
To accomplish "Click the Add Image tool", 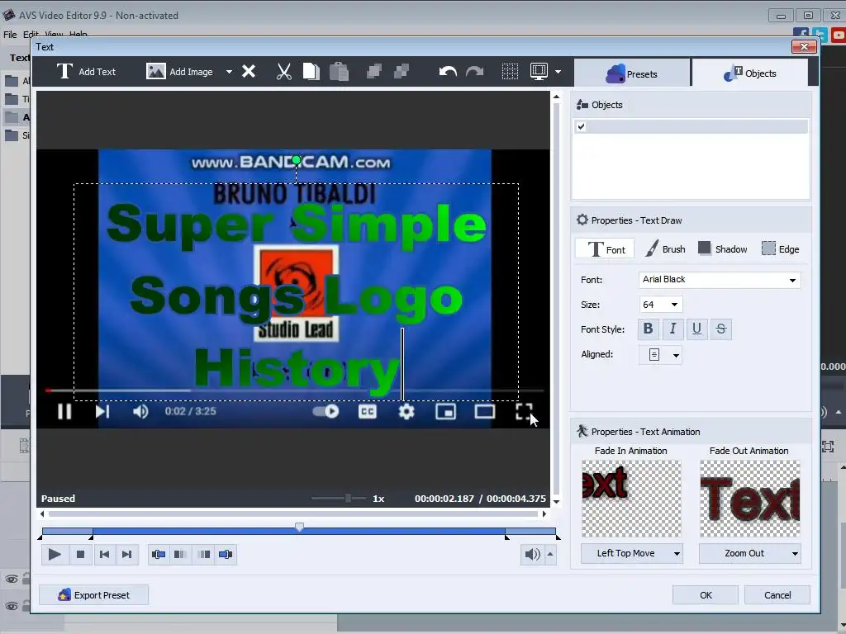I will [179, 72].
